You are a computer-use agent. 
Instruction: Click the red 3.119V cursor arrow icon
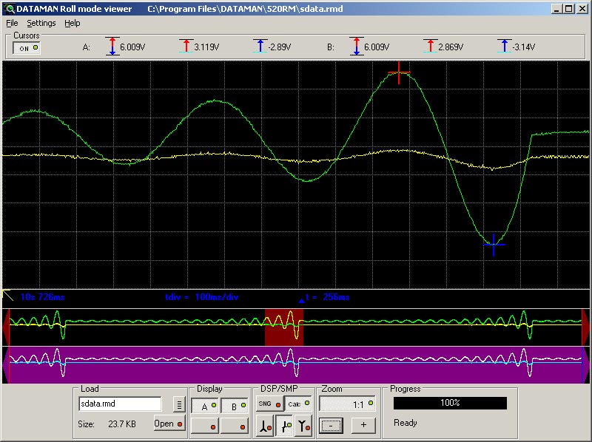[x=186, y=46]
